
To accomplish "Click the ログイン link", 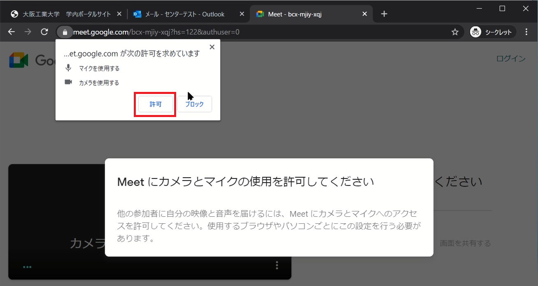I will [x=511, y=59].
